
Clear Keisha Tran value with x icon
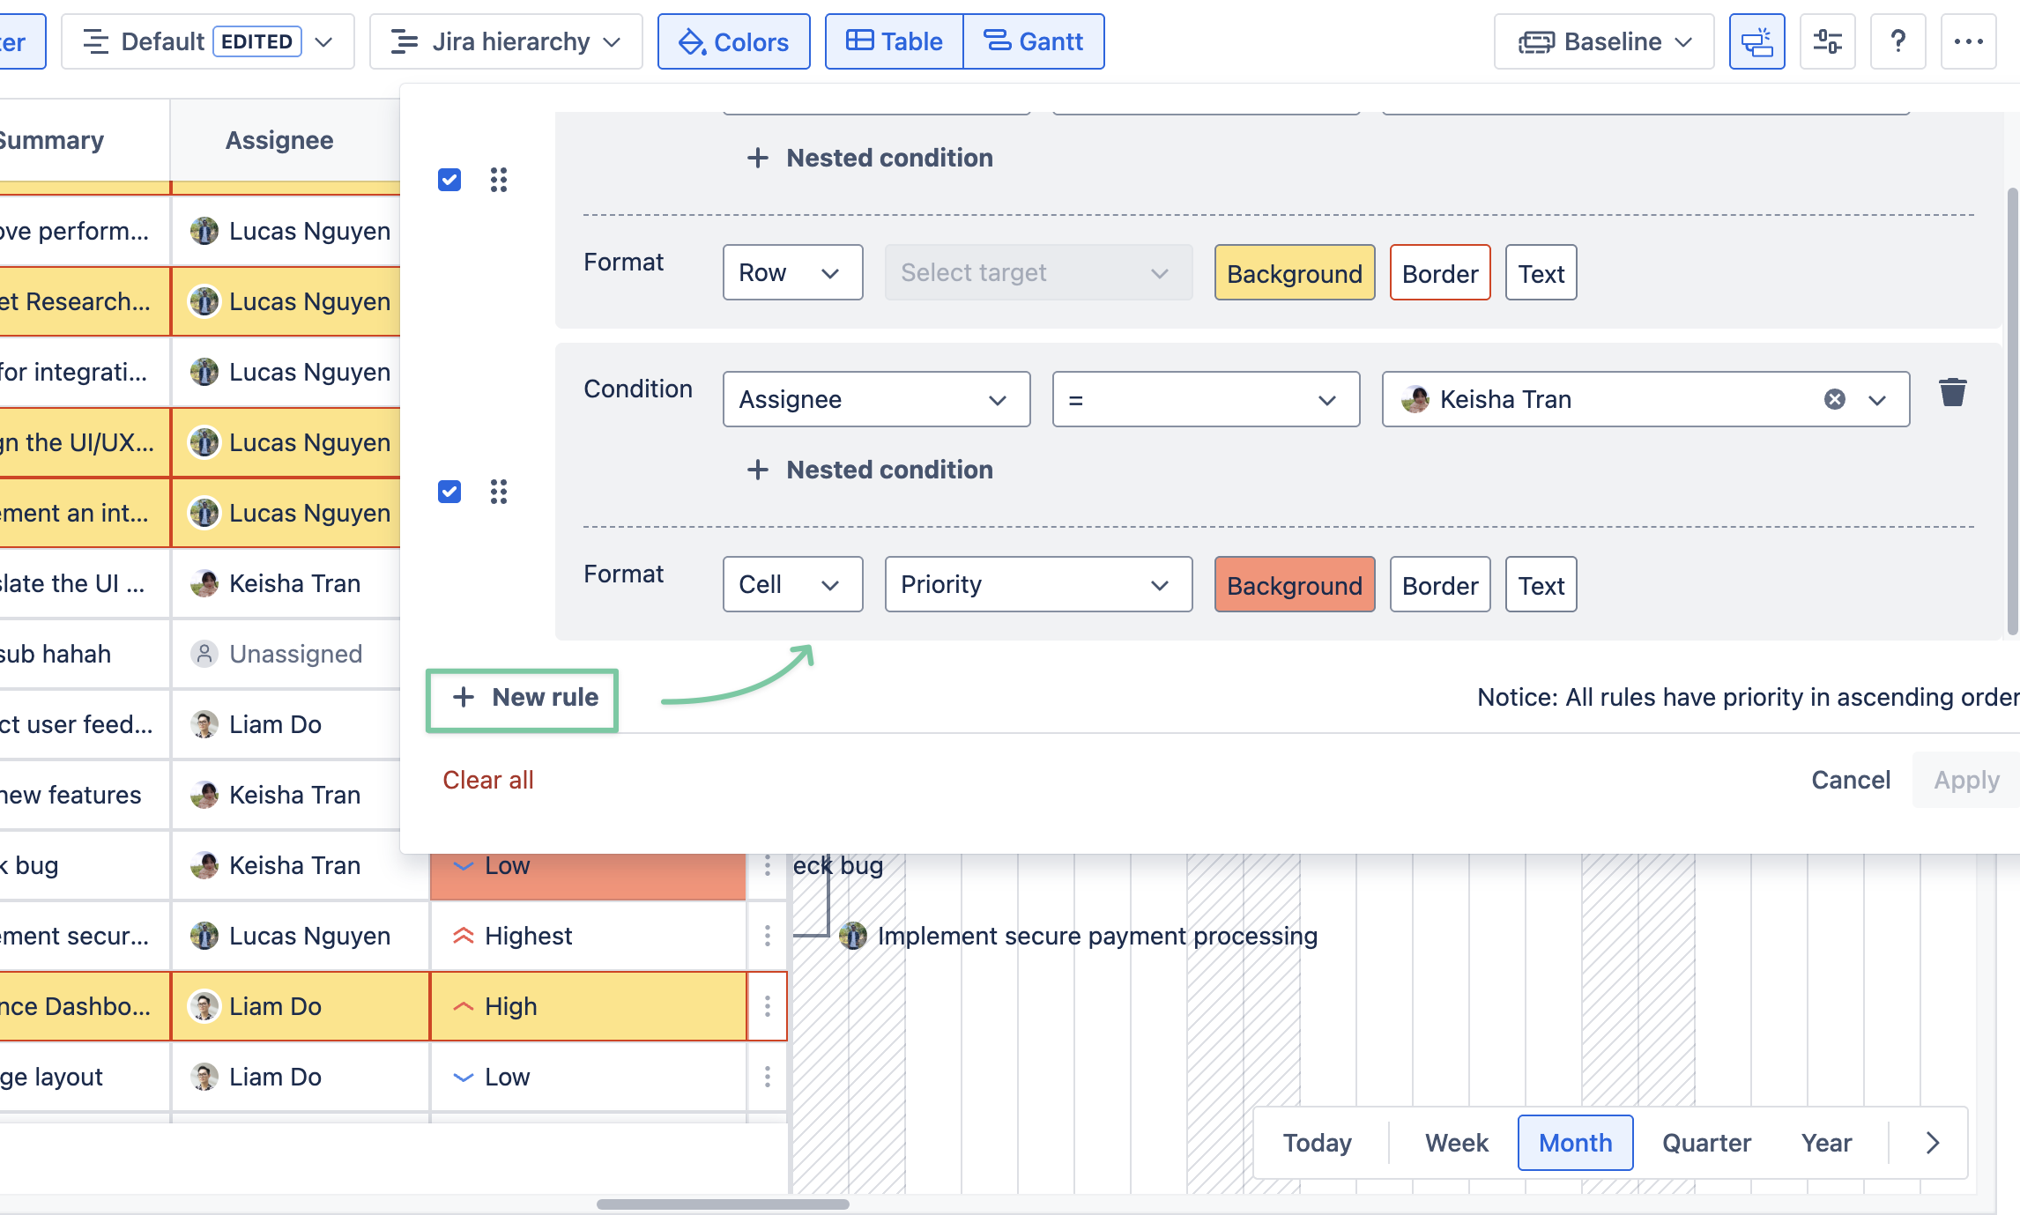click(x=1834, y=399)
